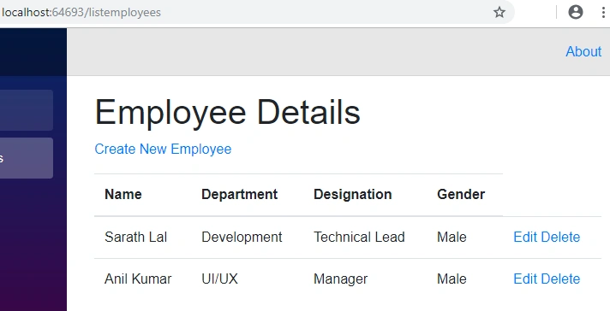Edit the Sarath Lal employee row

525,237
